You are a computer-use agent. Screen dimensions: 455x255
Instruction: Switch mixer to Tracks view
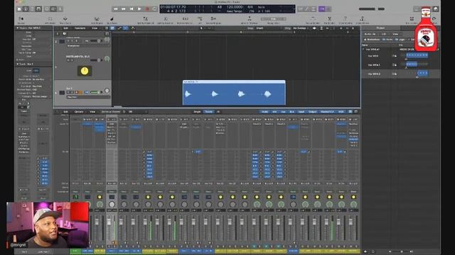[208, 112]
